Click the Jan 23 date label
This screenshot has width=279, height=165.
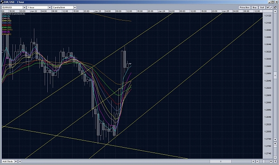[97, 11]
